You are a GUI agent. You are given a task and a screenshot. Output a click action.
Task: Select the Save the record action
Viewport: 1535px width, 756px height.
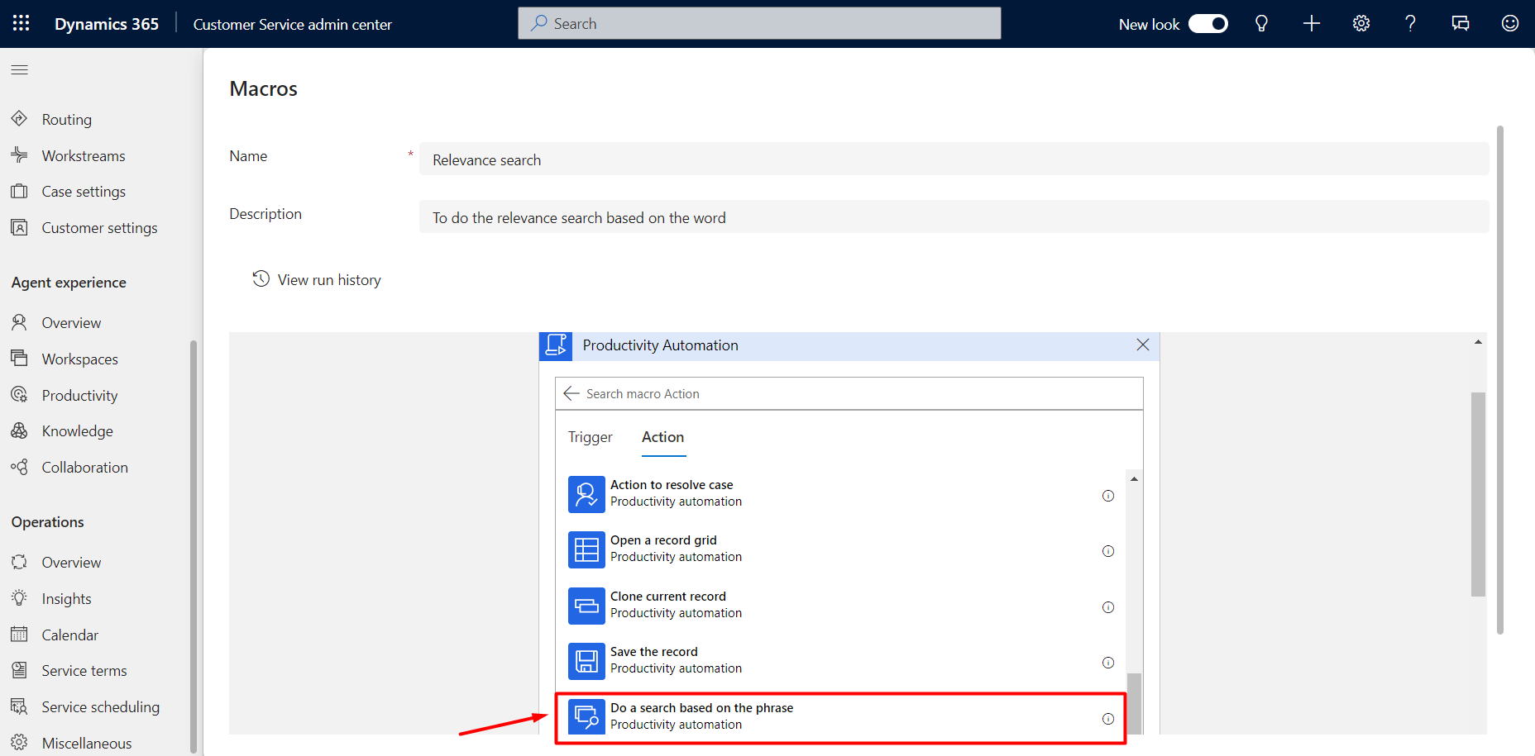pos(653,659)
